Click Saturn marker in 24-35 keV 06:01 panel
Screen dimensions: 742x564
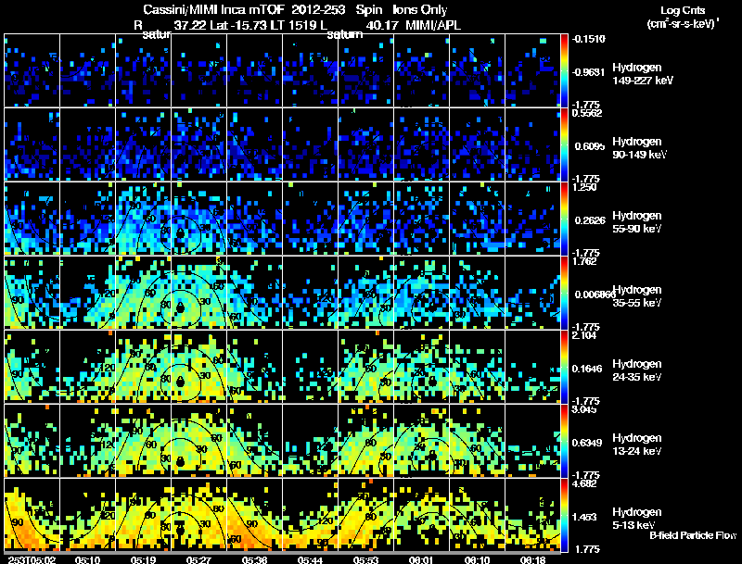[x=432, y=382]
